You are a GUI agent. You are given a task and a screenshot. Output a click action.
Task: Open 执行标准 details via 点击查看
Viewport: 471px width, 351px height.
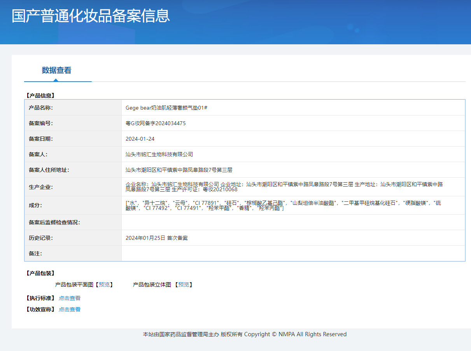click(x=70, y=298)
